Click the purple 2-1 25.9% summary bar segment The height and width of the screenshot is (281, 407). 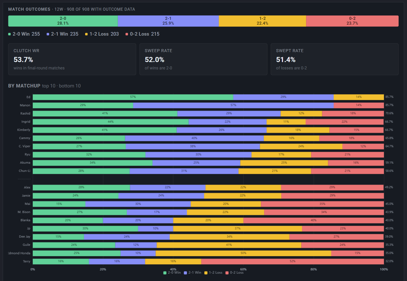168,21
